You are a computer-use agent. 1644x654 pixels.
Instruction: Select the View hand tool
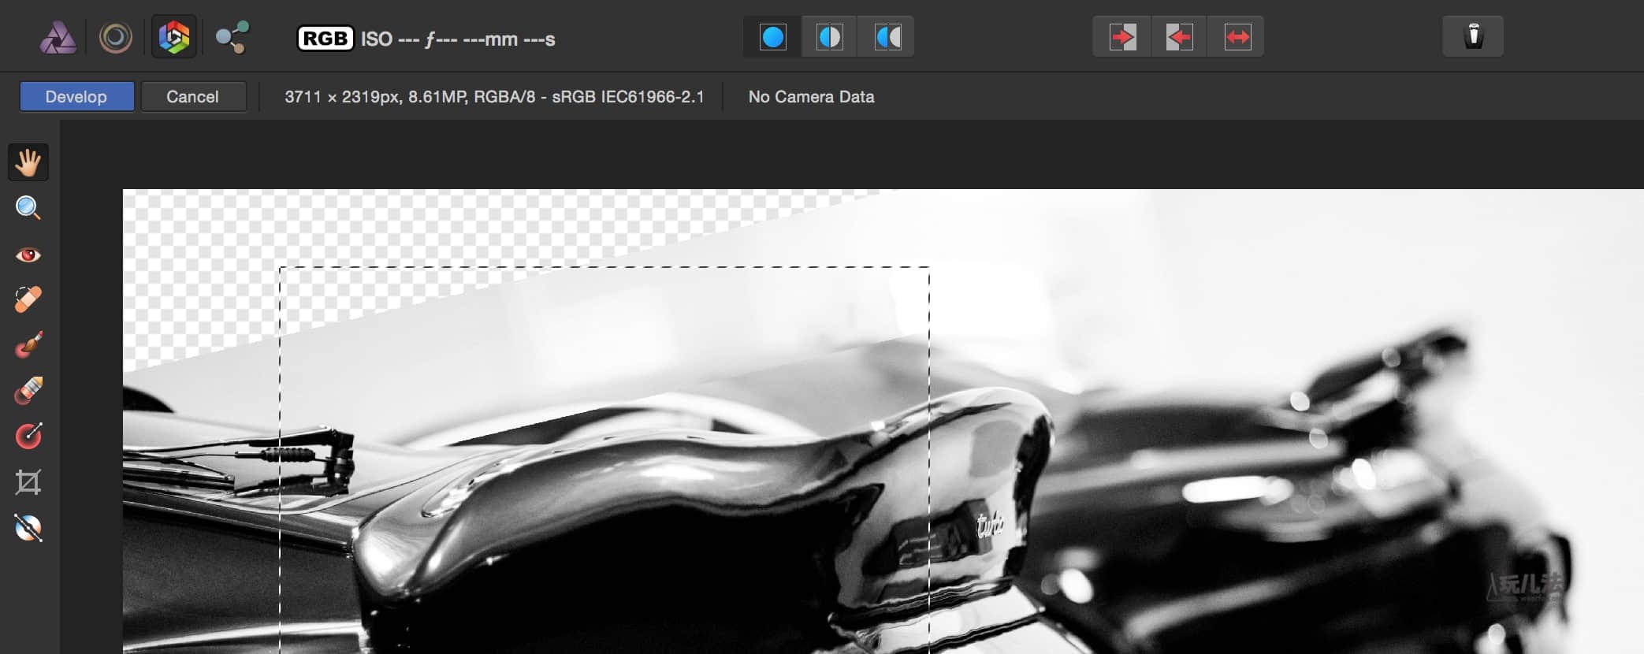click(28, 162)
